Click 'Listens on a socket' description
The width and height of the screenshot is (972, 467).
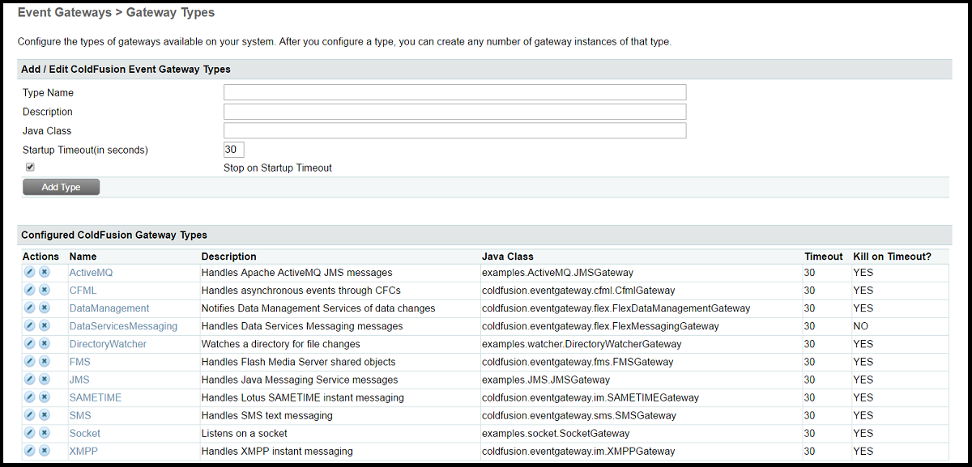pyautogui.click(x=245, y=433)
